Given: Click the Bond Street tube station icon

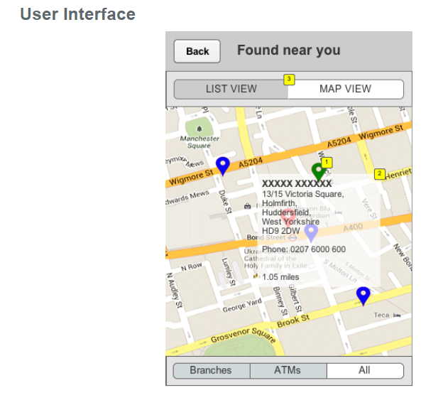Looking at the screenshot, I should coord(293,238).
